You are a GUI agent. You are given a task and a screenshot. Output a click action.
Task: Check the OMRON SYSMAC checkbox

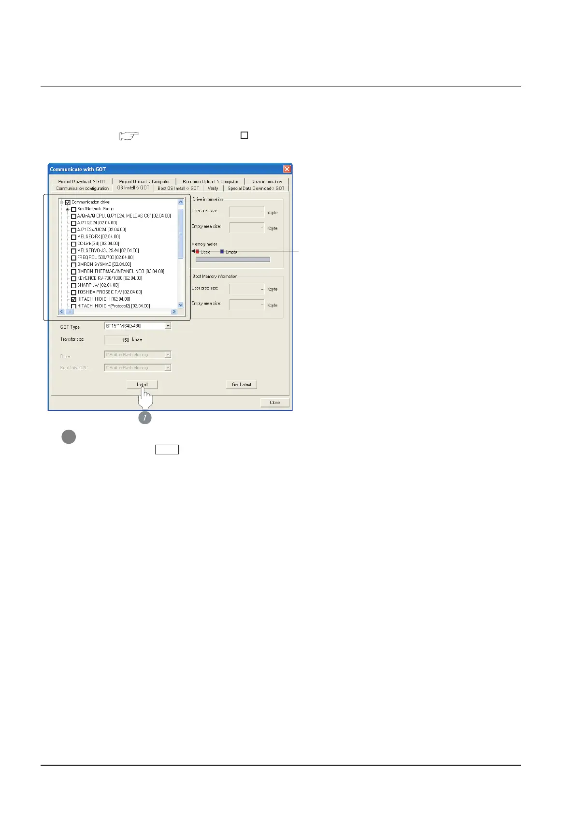click(74, 265)
